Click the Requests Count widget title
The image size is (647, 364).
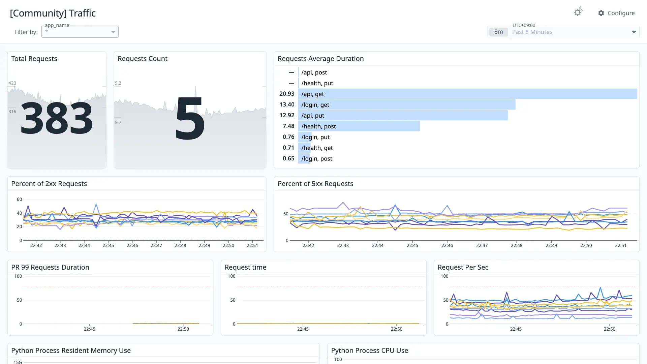[x=143, y=59]
